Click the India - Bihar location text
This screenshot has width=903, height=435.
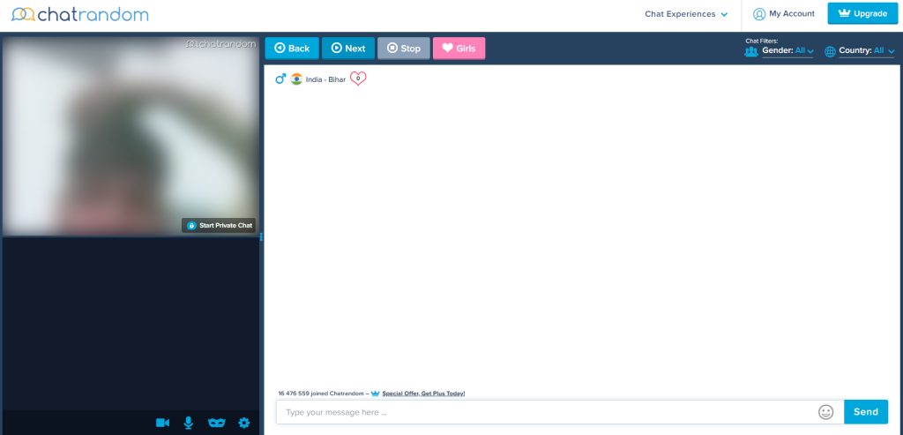(x=325, y=79)
